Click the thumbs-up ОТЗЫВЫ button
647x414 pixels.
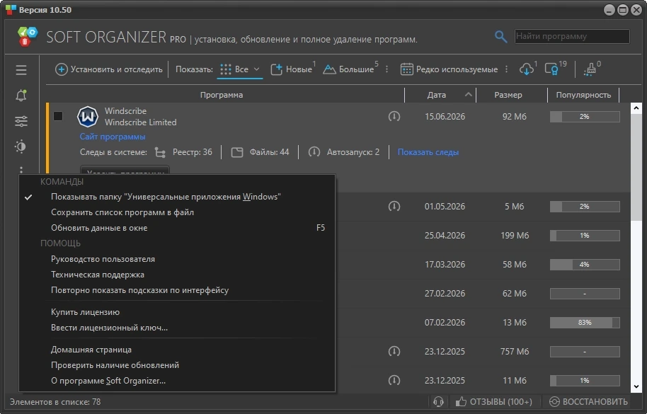[493, 402]
